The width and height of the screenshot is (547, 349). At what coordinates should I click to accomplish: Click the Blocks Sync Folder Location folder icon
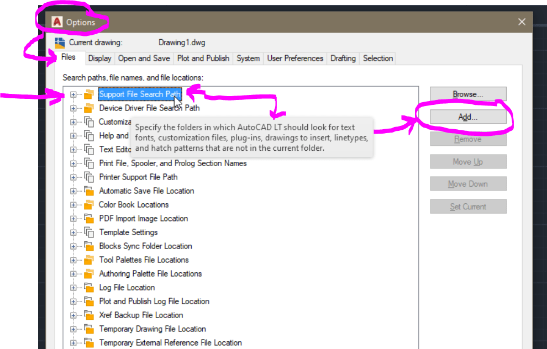89,246
